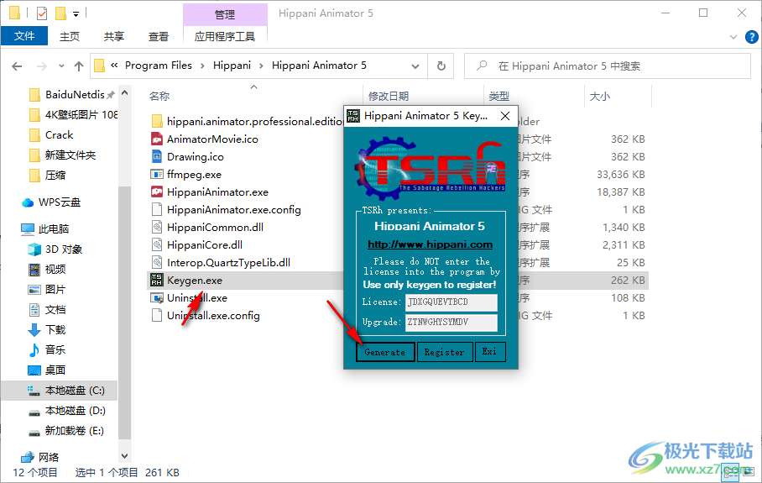Switch to the 查看 ribbon tab

coord(159,36)
